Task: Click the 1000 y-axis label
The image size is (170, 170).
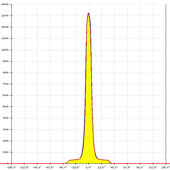Action: (x=6, y=152)
